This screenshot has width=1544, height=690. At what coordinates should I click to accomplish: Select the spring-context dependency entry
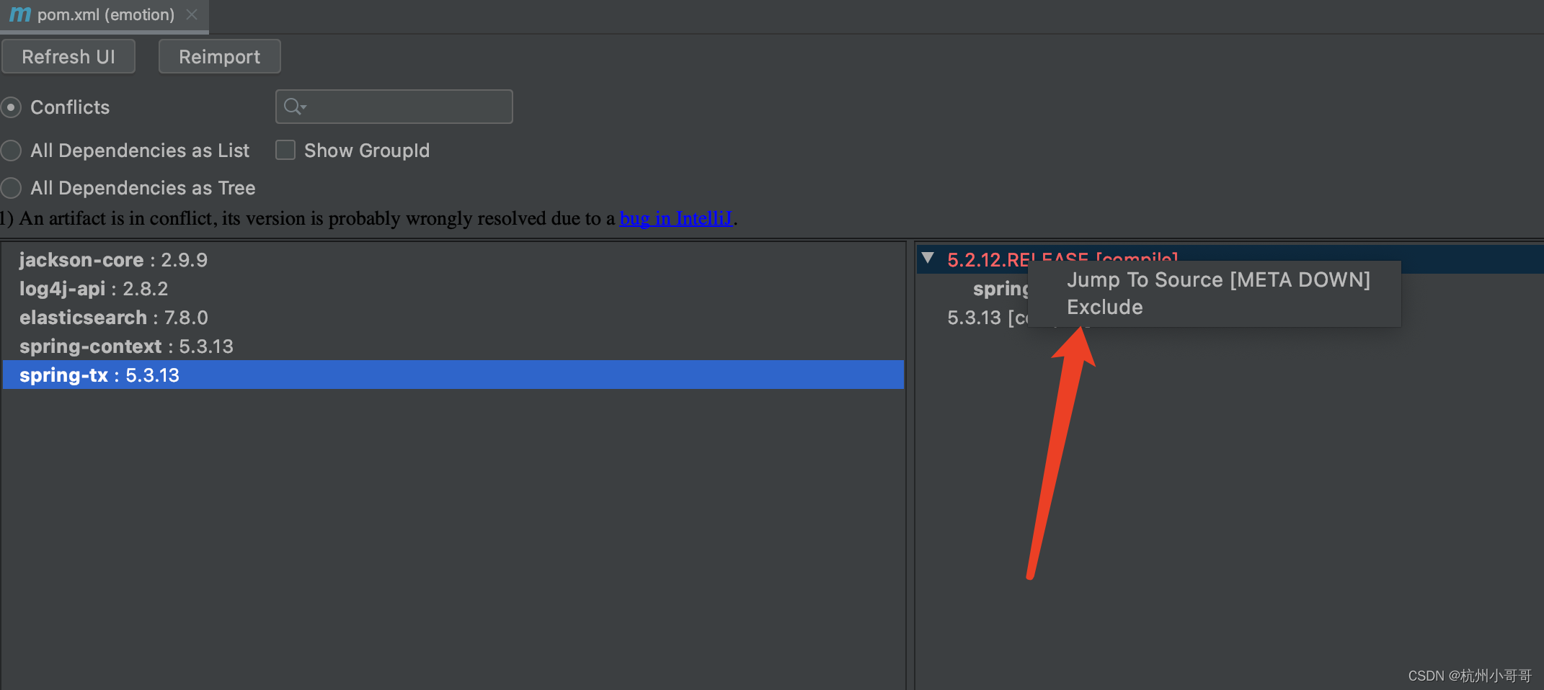126,346
